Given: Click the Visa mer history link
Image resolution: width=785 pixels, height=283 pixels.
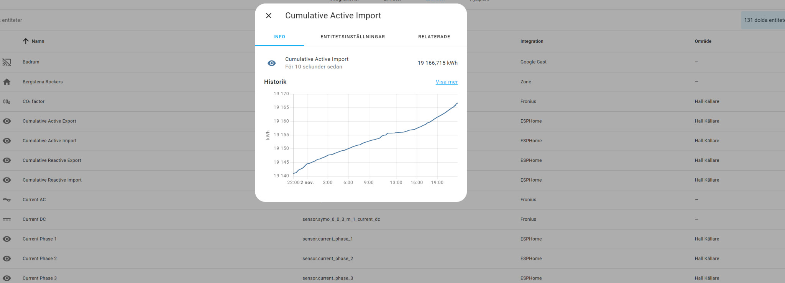Looking at the screenshot, I should click(447, 82).
